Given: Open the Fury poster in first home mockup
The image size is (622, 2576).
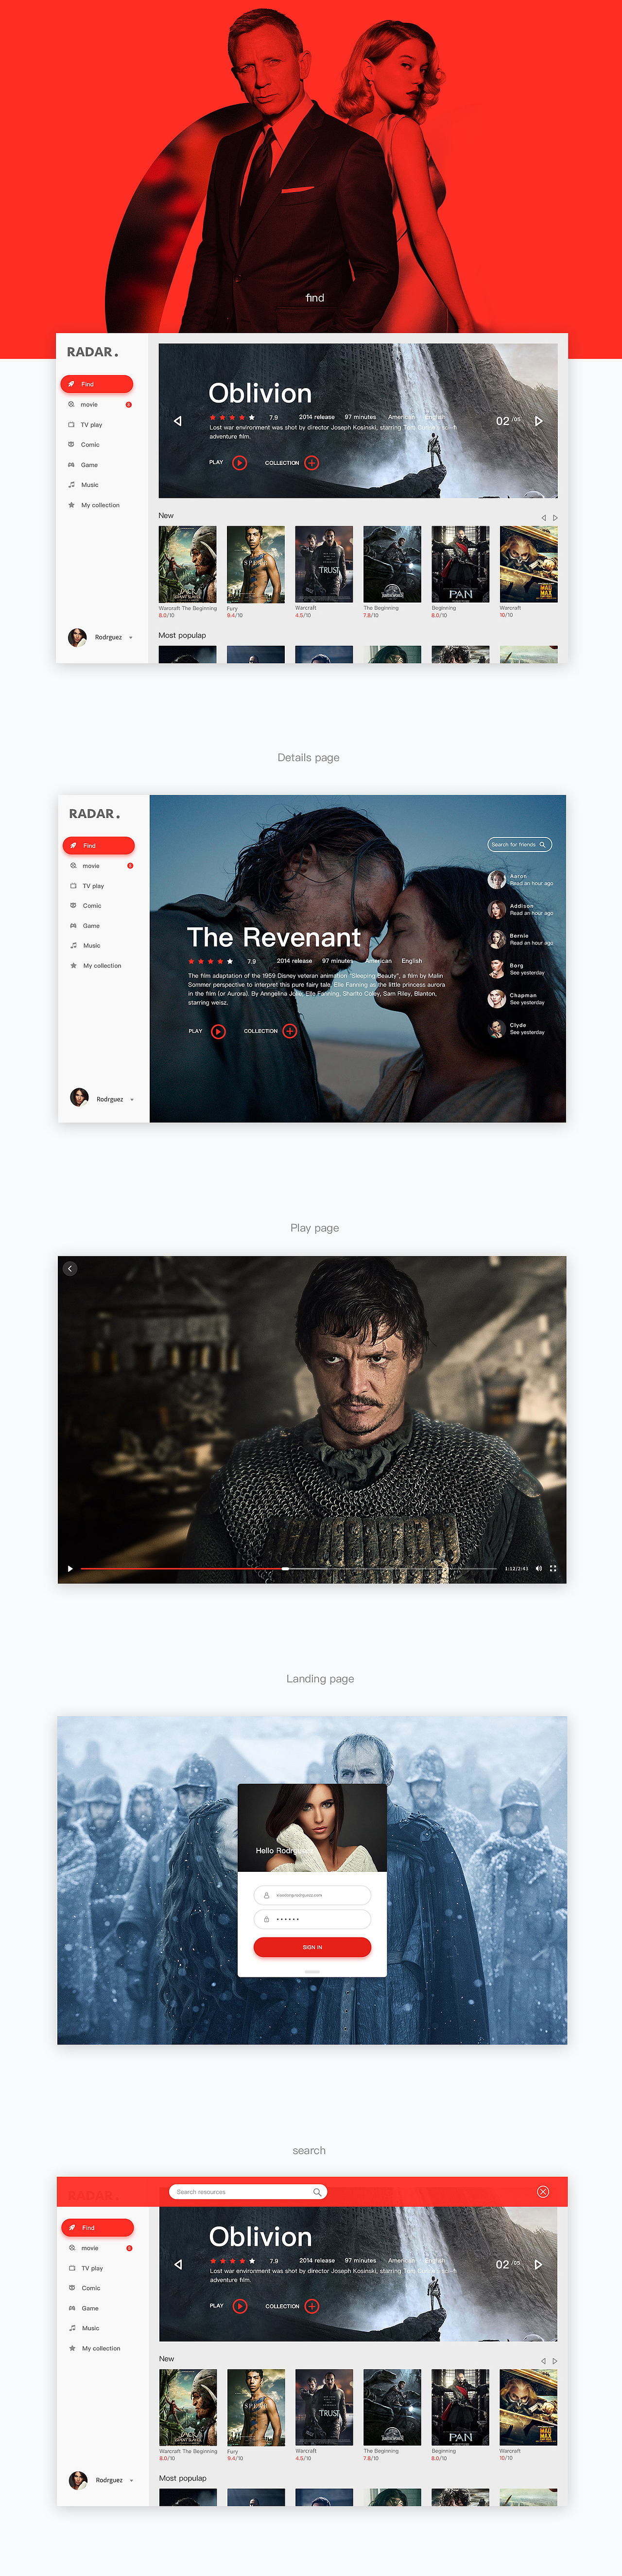Looking at the screenshot, I should (x=255, y=564).
